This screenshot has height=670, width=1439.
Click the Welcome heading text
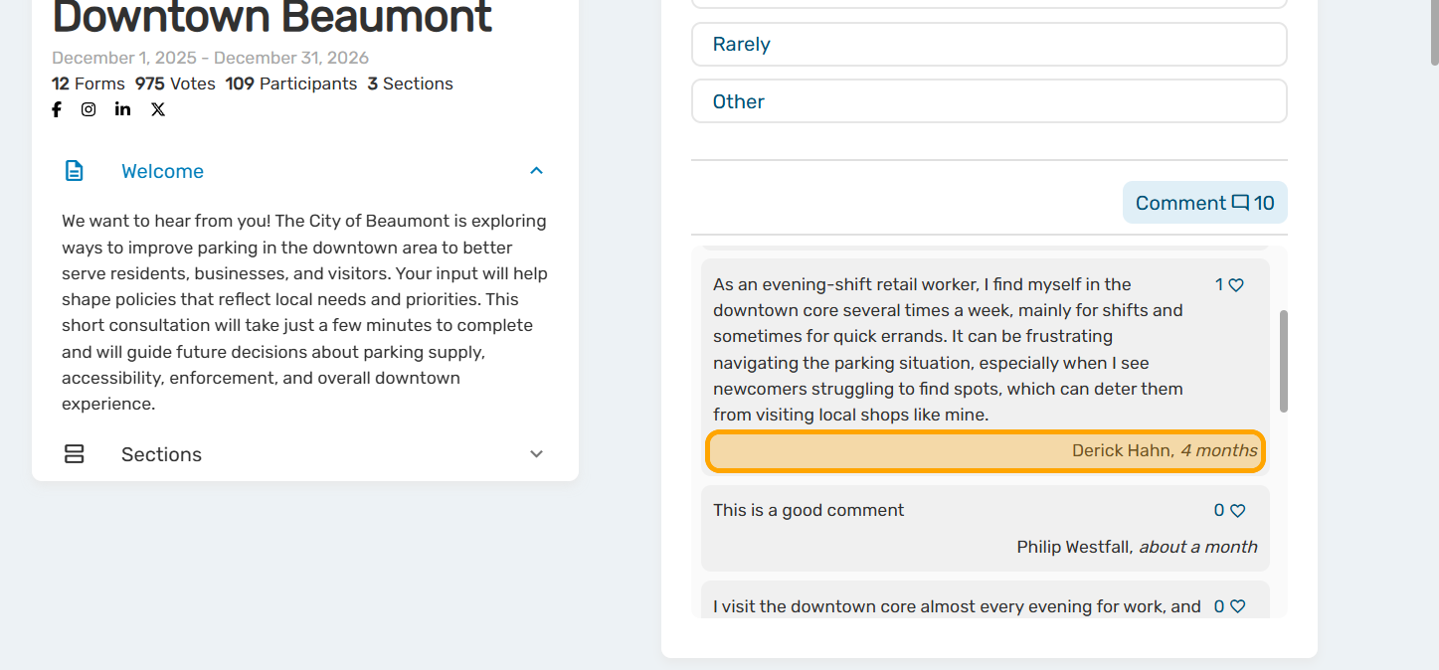162,171
